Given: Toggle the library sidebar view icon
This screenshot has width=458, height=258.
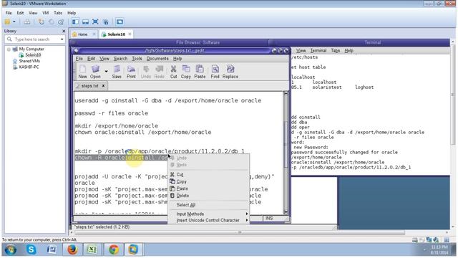Looking at the screenshot, I should pyautogui.click(x=75, y=22).
